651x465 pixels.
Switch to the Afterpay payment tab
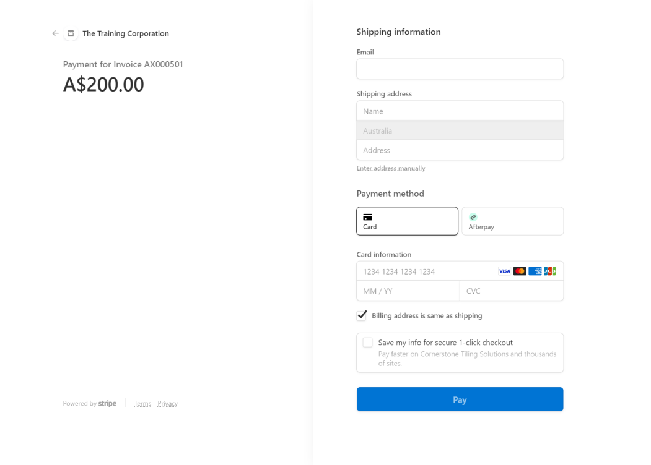point(512,221)
